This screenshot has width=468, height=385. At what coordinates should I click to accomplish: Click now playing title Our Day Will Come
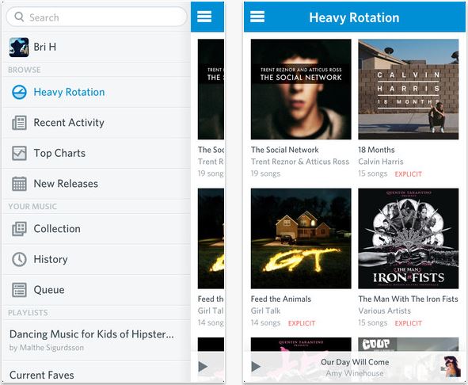355,362
